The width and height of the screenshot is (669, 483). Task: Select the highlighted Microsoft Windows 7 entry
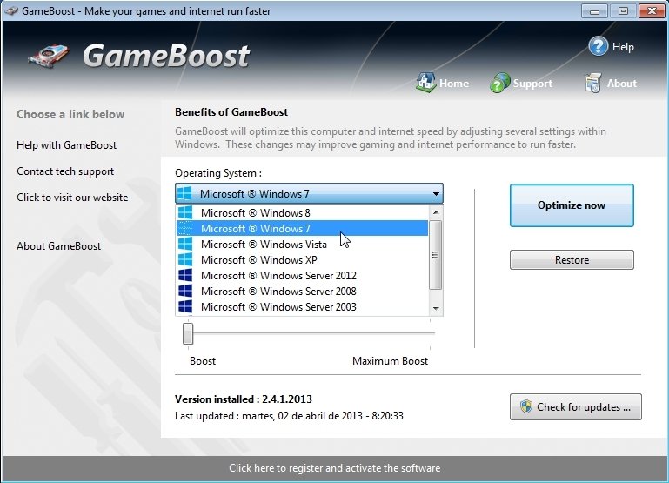302,228
